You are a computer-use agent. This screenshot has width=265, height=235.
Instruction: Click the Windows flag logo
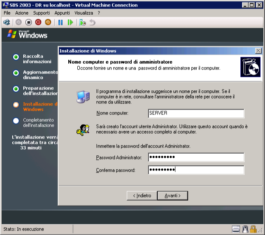(12, 34)
